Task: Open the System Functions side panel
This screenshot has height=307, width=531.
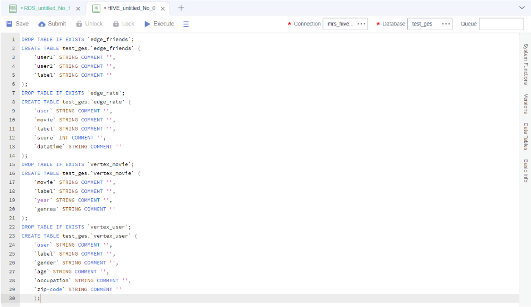Action: (x=526, y=64)
